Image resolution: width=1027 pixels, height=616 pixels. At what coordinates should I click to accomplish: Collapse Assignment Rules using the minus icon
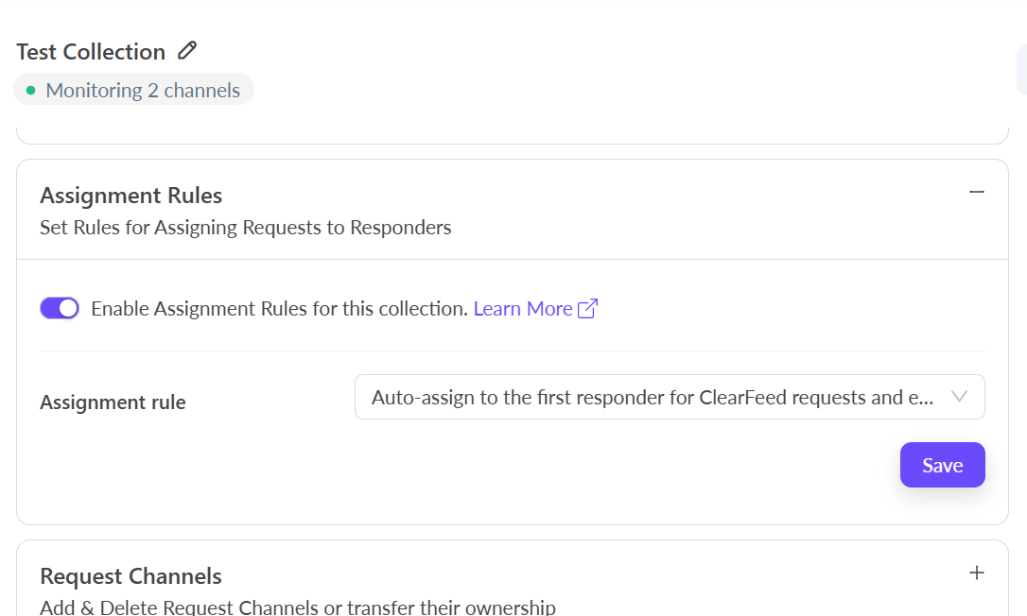click(x=977, y=193)
